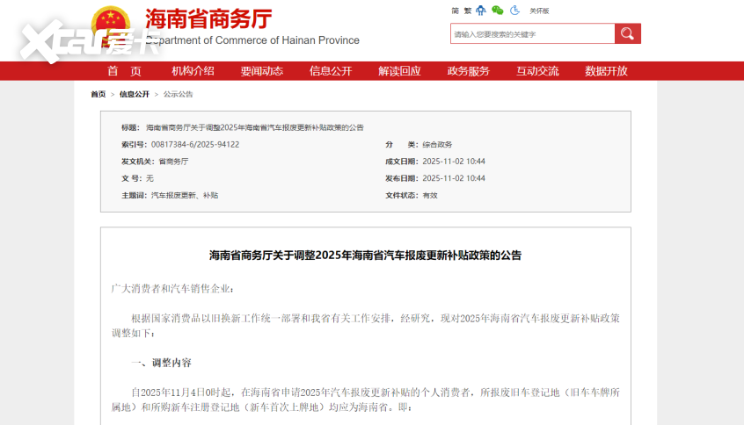Select 要闻动态 in the navigation bar
The image size is (744, 425).
[261, 71]
